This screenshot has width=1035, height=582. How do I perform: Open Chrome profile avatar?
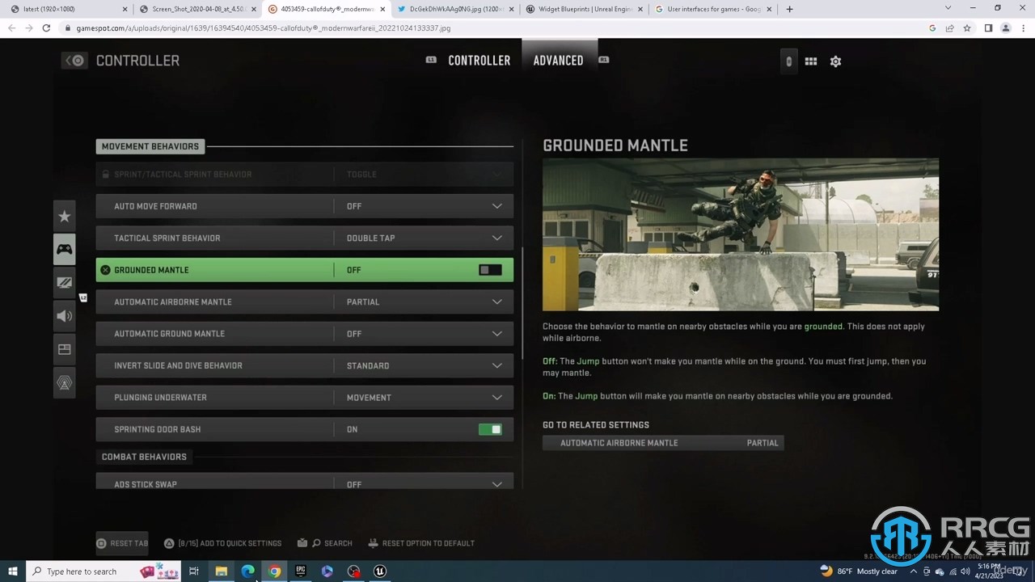point(1006,27)
